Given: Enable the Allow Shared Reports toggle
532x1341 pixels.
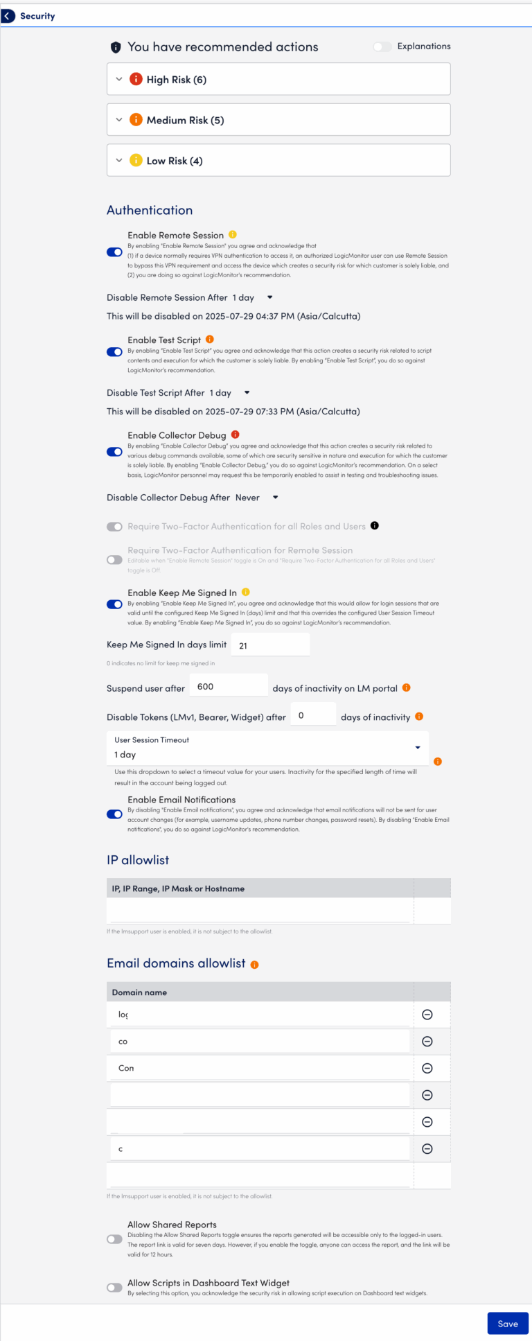Looking at the screenshot, I should pos(115,1239).
